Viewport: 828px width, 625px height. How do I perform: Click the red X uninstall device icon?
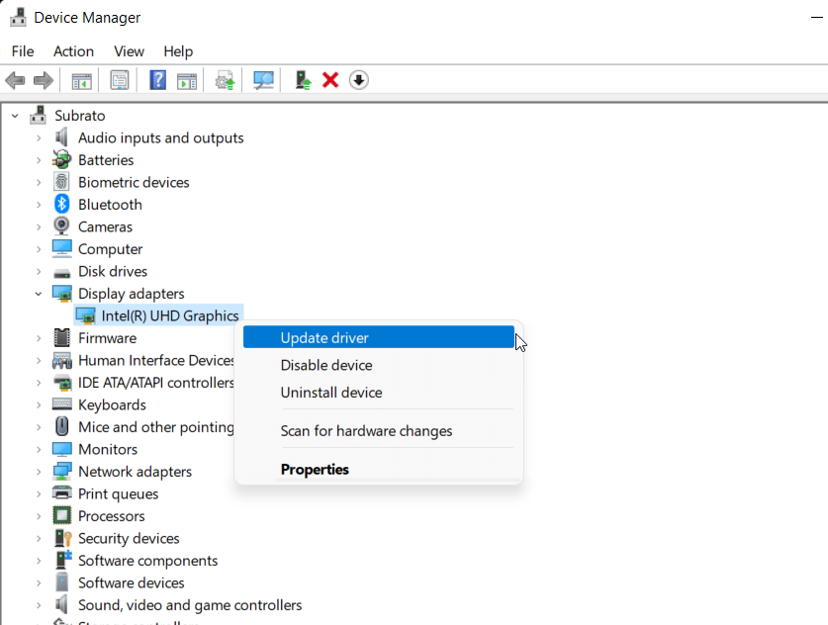[x=330, y=81]
